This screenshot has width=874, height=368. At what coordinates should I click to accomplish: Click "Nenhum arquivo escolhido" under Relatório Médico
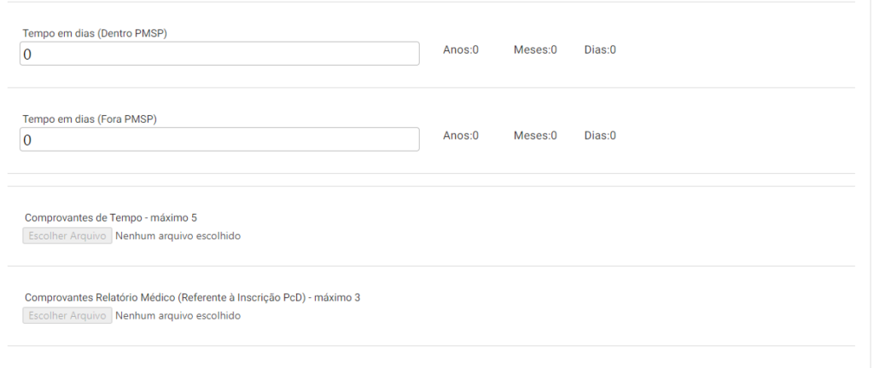pos(178,316)
